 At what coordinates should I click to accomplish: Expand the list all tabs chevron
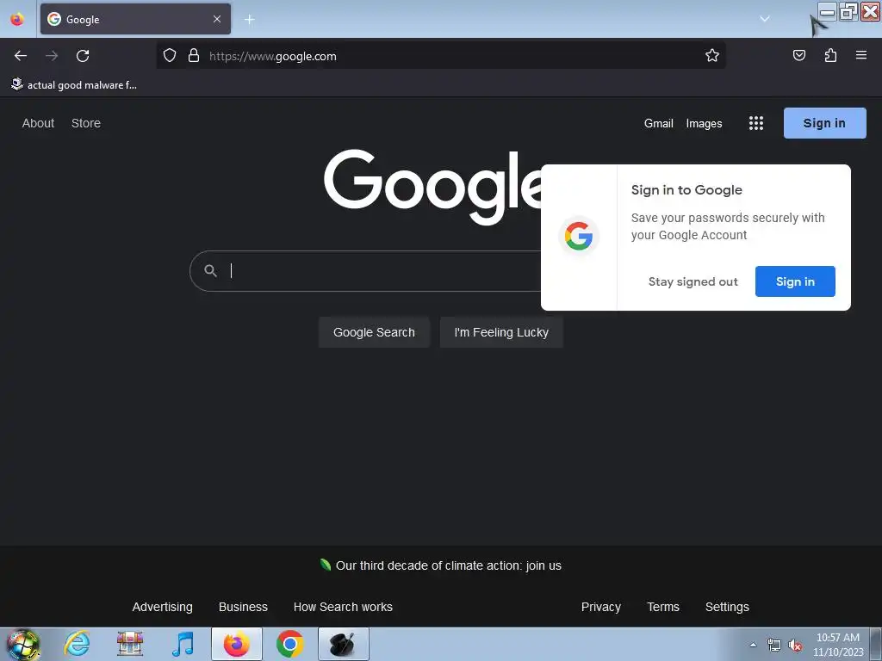click(765, 19)
